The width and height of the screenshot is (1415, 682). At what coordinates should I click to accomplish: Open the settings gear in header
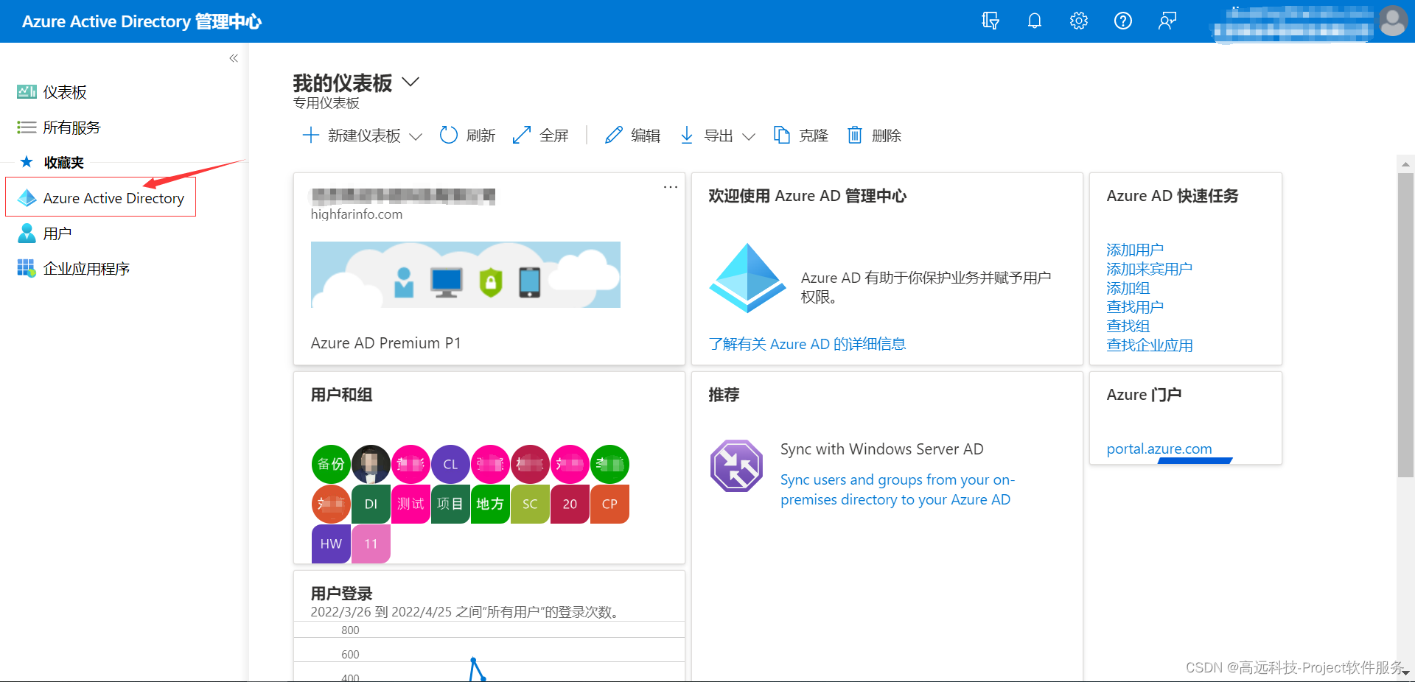[1079, 21]
